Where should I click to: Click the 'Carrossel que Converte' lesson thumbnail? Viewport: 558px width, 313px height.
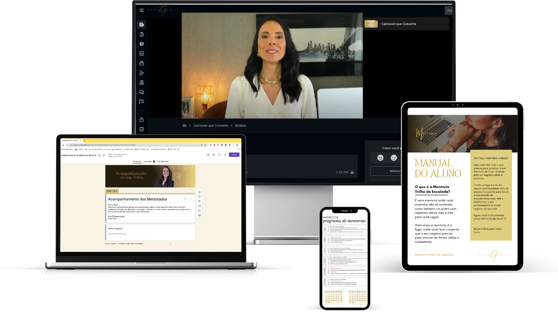371,24
